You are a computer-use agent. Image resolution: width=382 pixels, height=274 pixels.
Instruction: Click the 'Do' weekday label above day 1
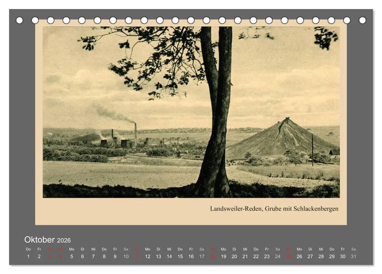[28, 249]
